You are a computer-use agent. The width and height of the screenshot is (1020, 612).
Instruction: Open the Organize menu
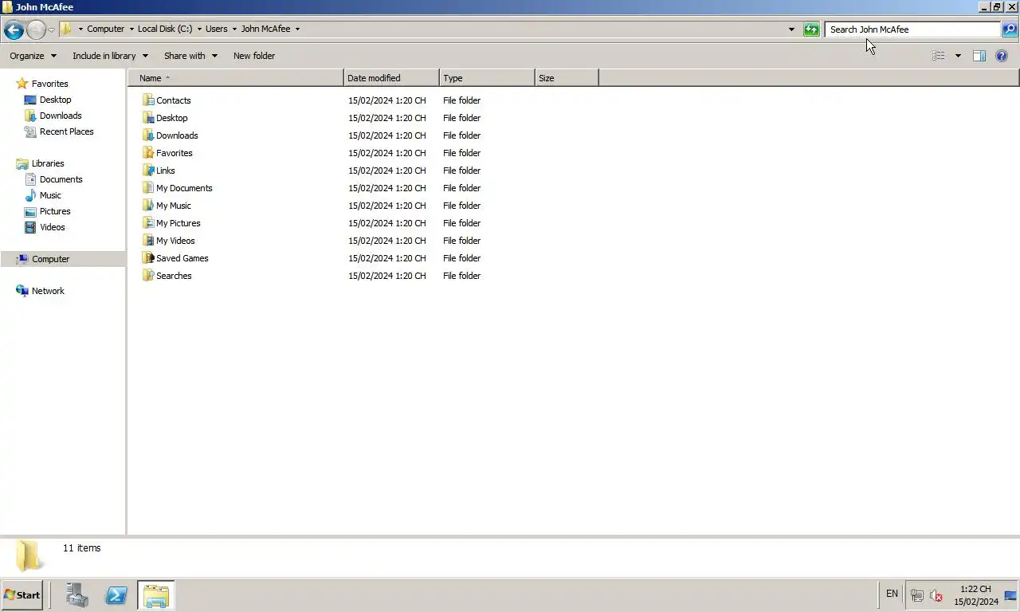33,56
